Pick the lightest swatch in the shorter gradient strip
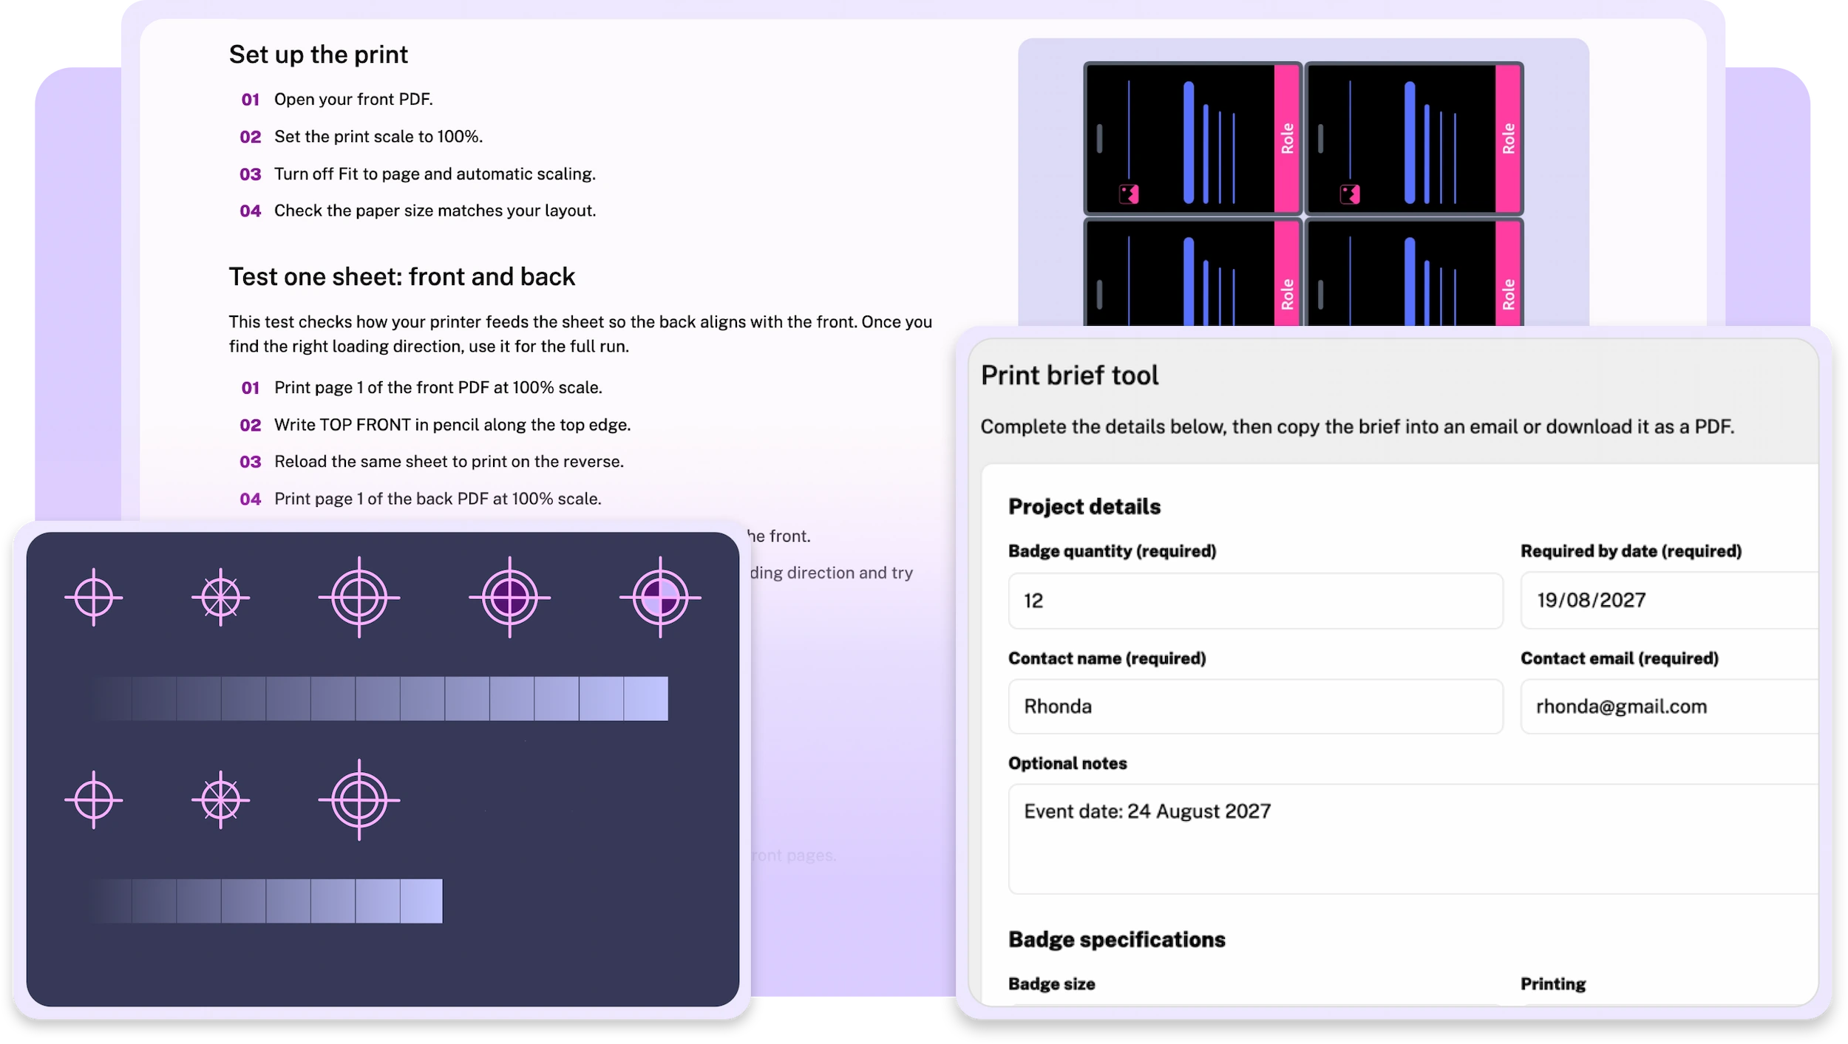This screenshot has height=1044, width=1848. pos(421,901)
